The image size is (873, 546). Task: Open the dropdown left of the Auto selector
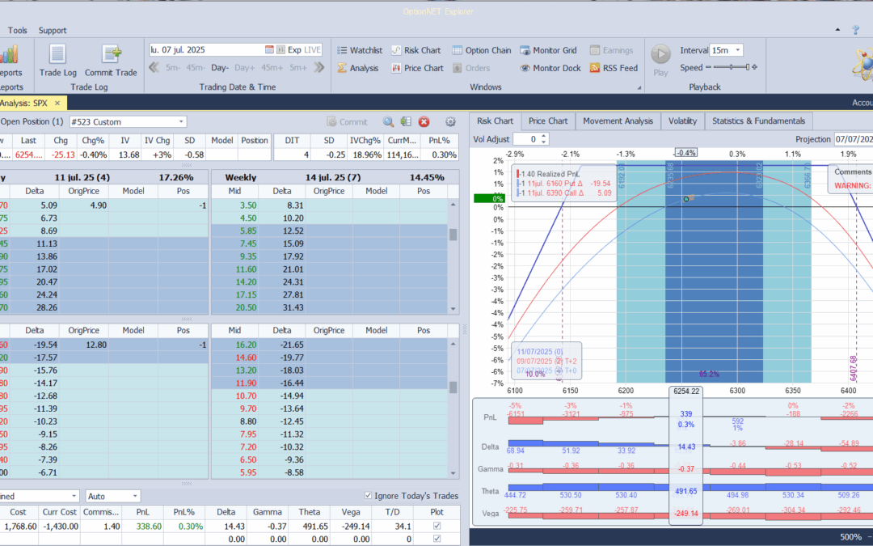[74, 496]
